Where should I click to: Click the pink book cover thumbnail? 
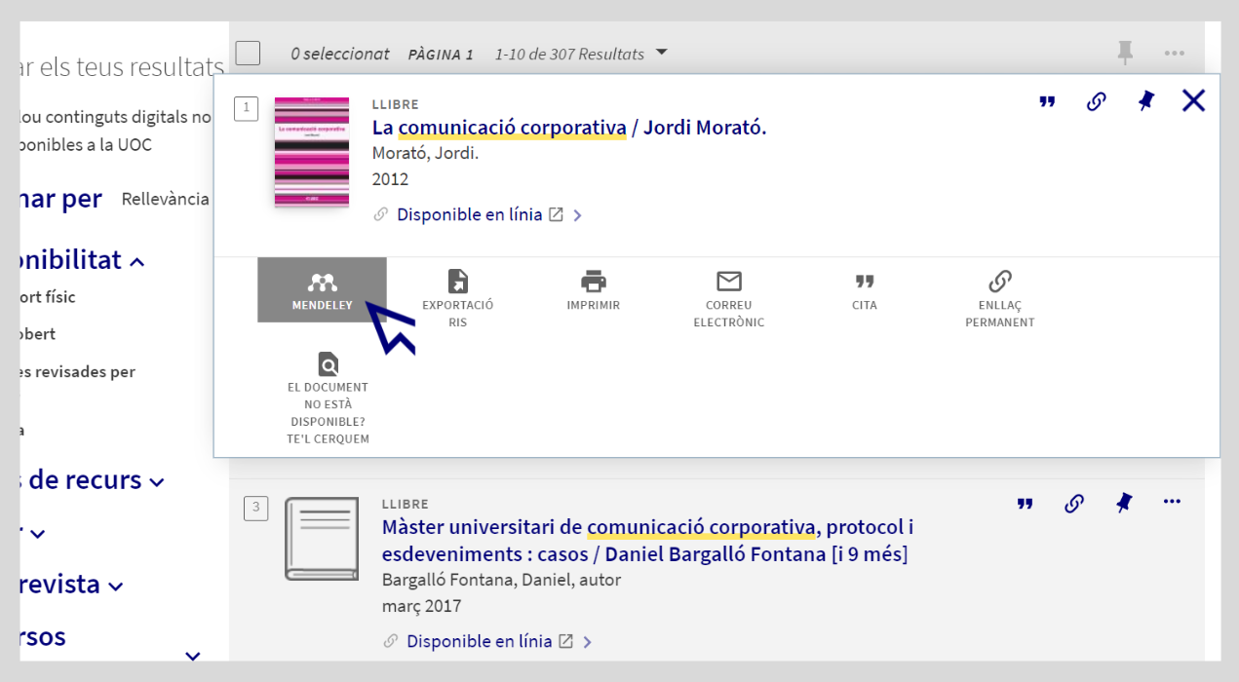tap(312, 152)
